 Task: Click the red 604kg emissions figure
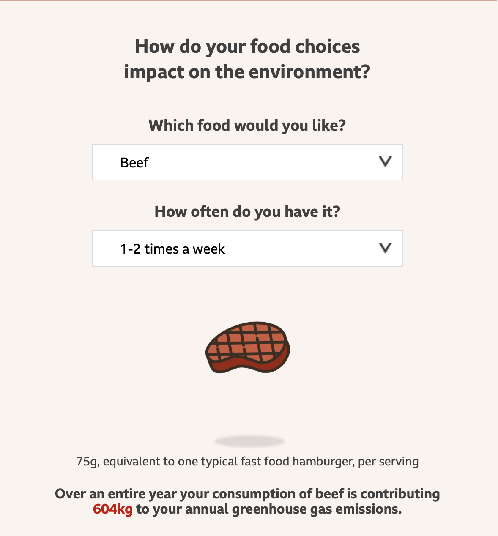[112, 509]
